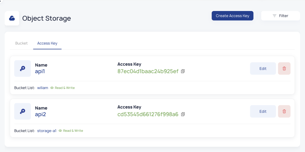Click the access key value 87ec04d1baac24b925ef

click(x=148, y=71)
